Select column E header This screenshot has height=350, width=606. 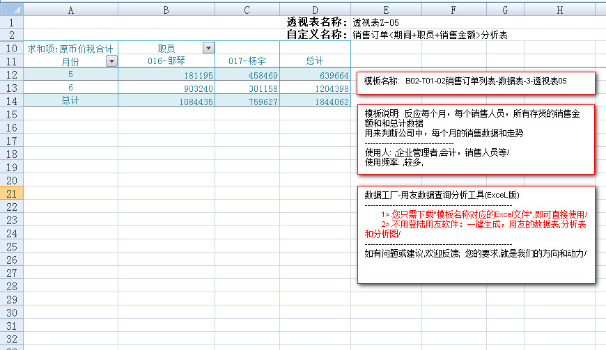pyautogui.click(x=386, y=9)
